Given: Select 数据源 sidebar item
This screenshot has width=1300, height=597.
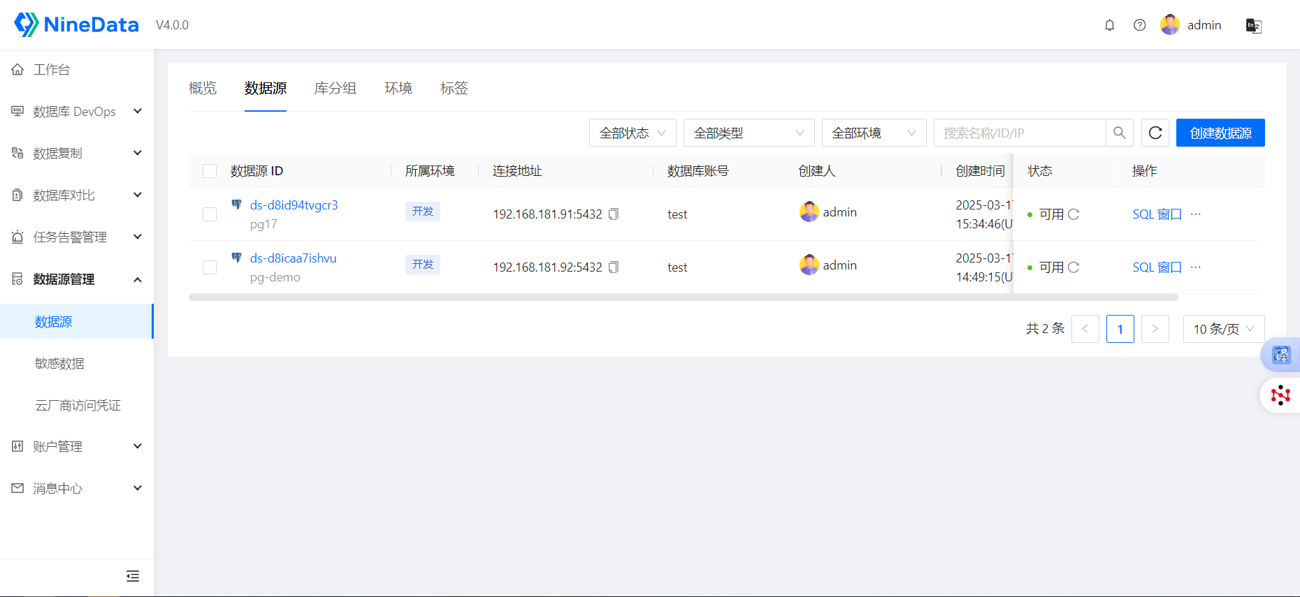Looking at the screenshot, I should pos(77,321).
